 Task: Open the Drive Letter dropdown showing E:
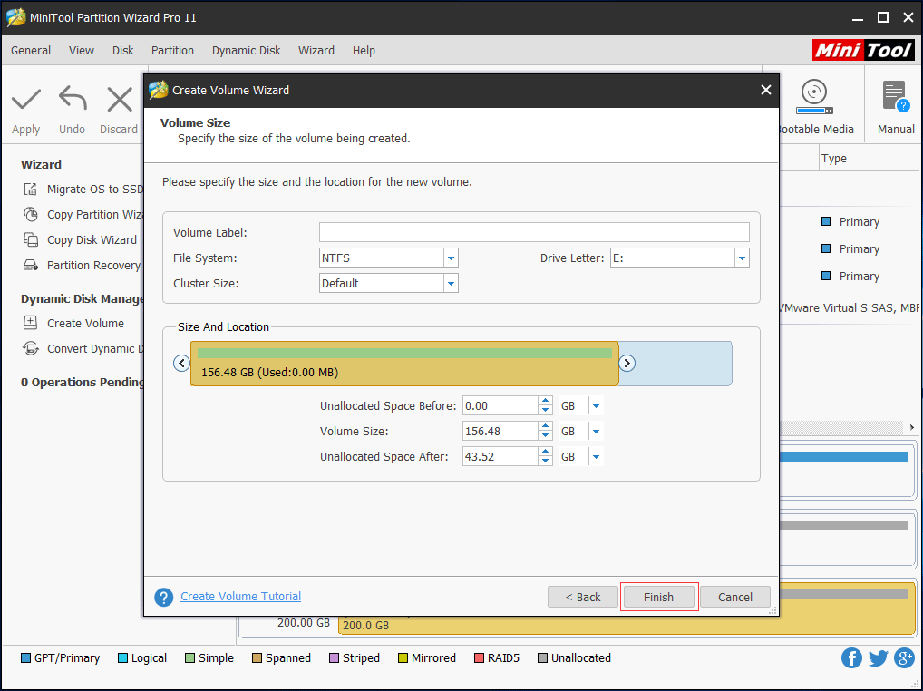(x=742, y=258)
